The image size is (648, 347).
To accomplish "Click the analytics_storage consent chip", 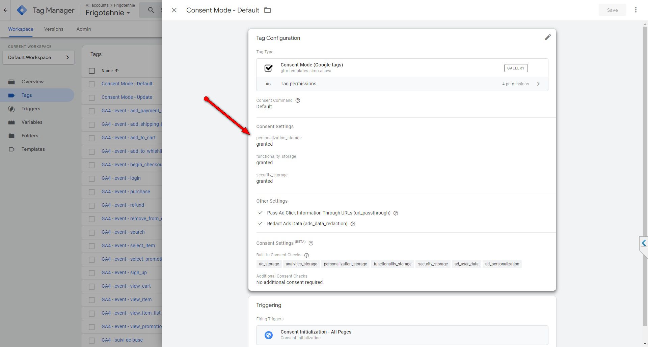I will [301, 264].
